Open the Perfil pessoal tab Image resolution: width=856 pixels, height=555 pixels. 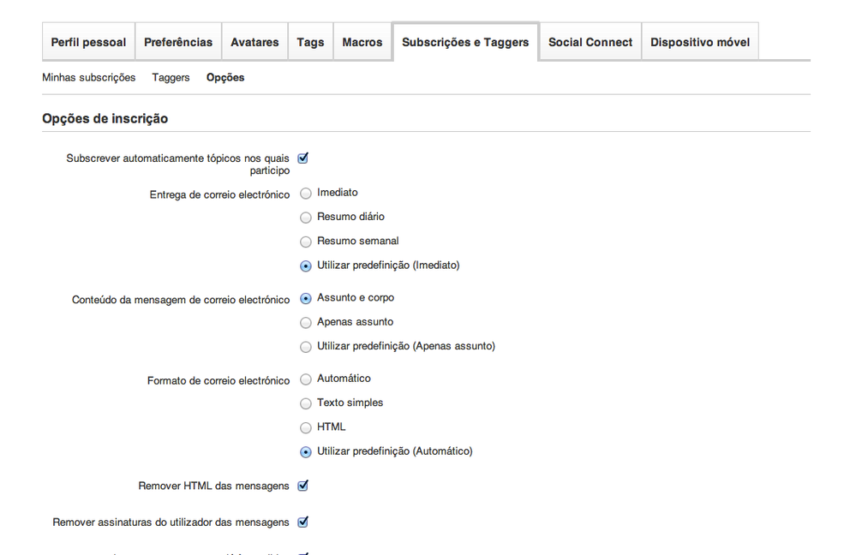click(88, 42)
